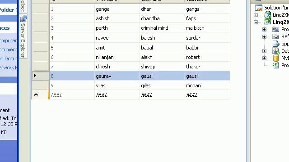Click the id cell with value 5
Image resolution: width=289 pixels, height=162 pixels.
(x=72, y=48)
